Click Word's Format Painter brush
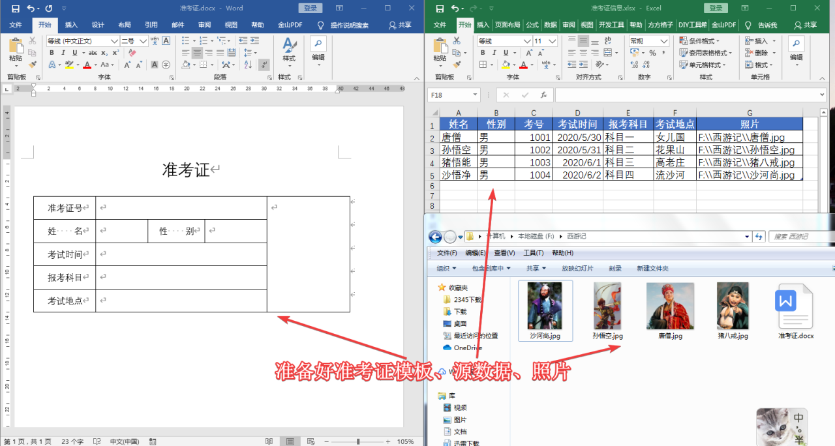Screen dimensions: 835x446 [33, 65]
